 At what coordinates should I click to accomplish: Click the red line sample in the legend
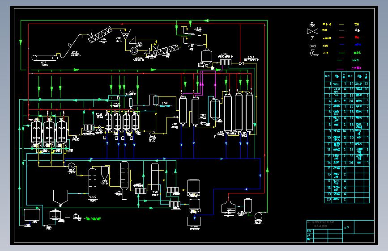click(x=341, y=38)
